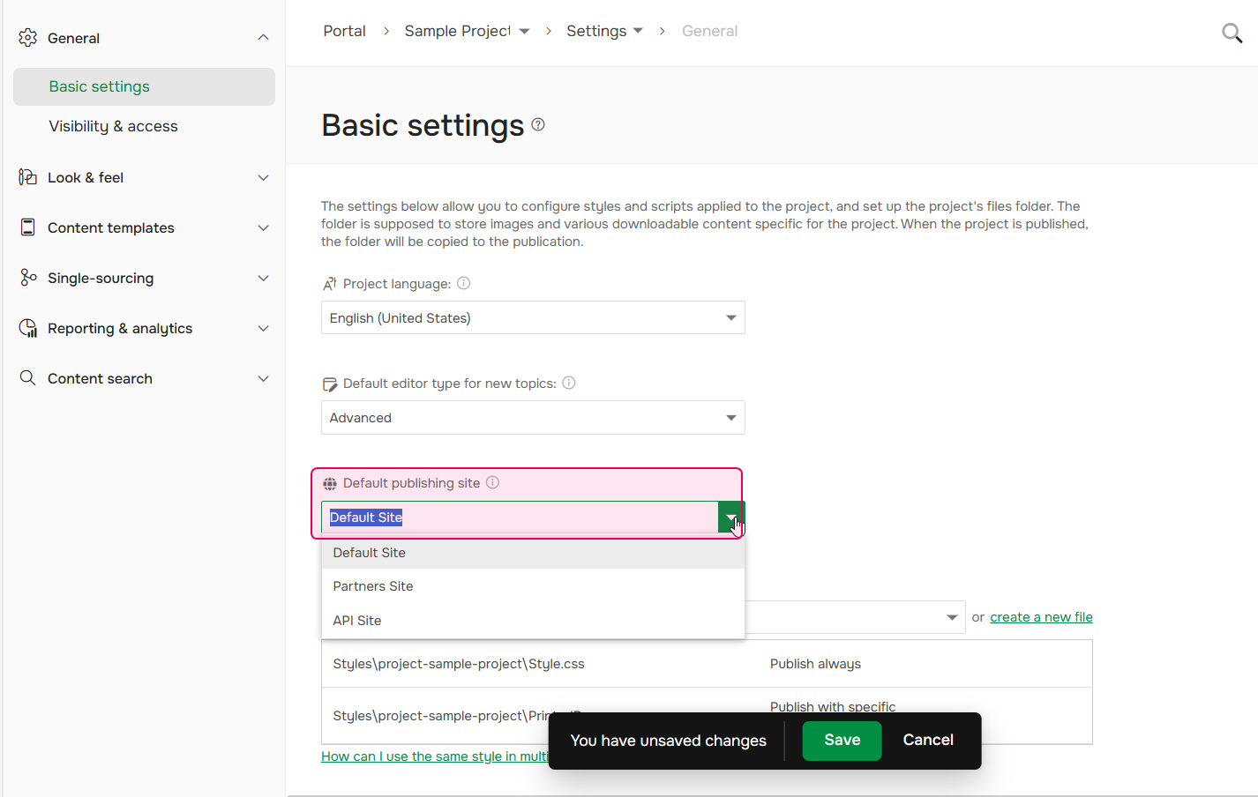Screen dimensions: 1258x797
Task: Save the unsaved changes
Action: 842,741
